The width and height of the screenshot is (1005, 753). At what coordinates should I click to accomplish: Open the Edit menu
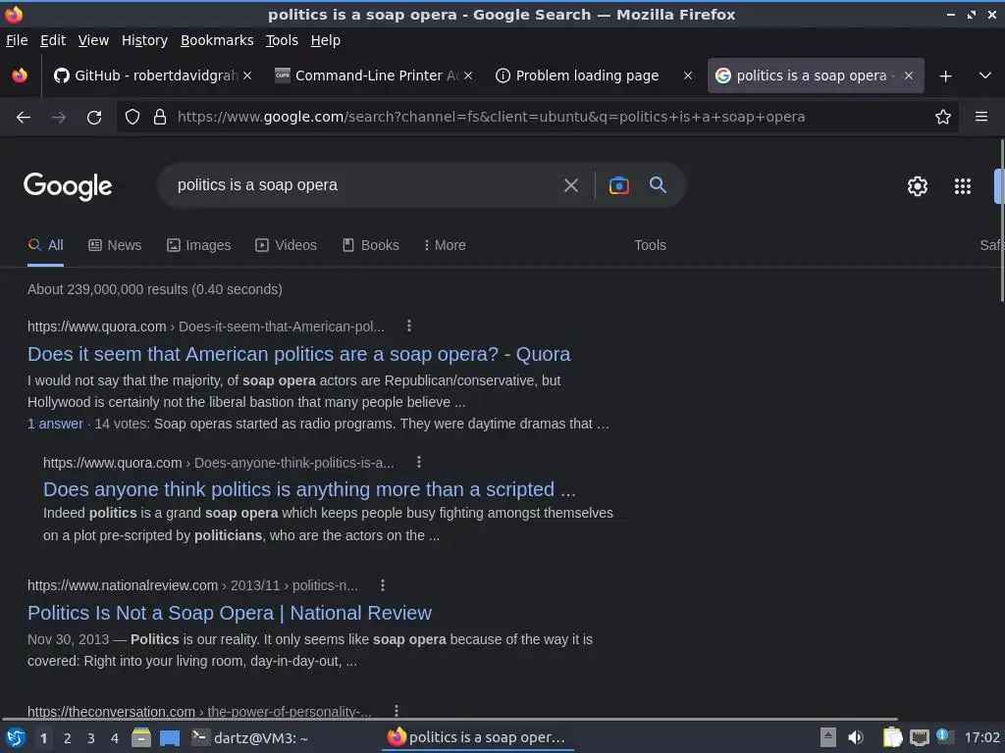tap(53, 40)
